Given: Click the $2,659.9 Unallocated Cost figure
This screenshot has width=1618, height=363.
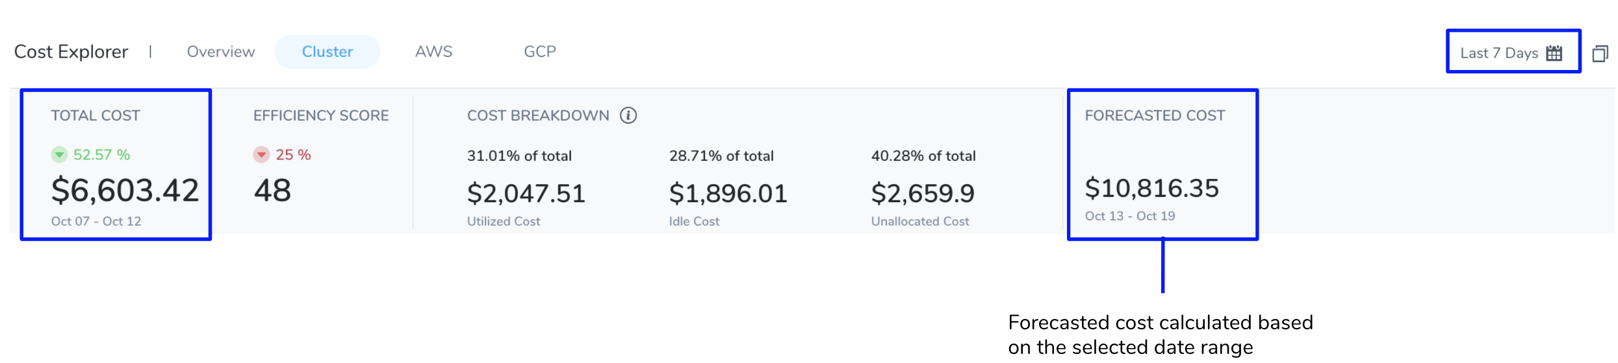Looking at the screenshot, I should (x=923, y=193).
